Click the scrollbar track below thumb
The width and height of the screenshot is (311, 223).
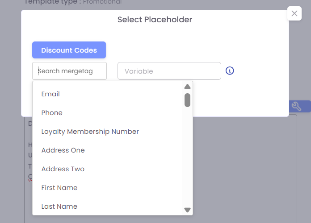[x=187, y=156]
